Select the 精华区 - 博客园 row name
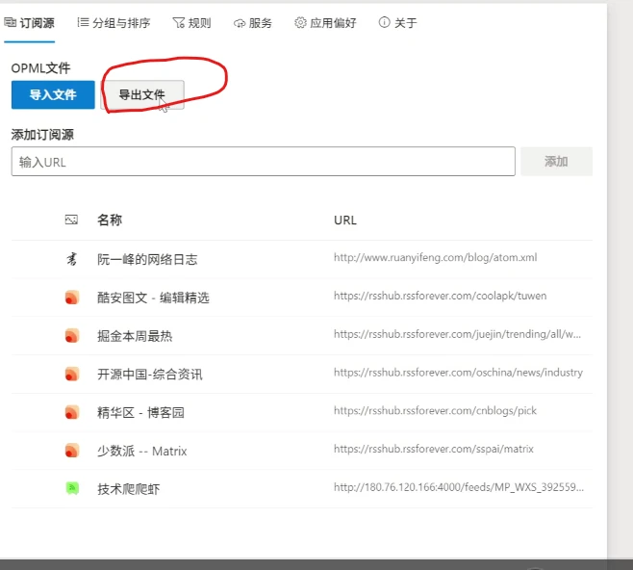633x570 pixels. [x=140, y=413]
